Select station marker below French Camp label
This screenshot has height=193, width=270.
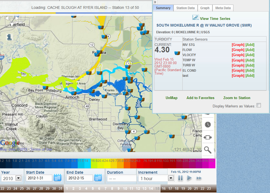pyautogui.click(x=172, y=136)
